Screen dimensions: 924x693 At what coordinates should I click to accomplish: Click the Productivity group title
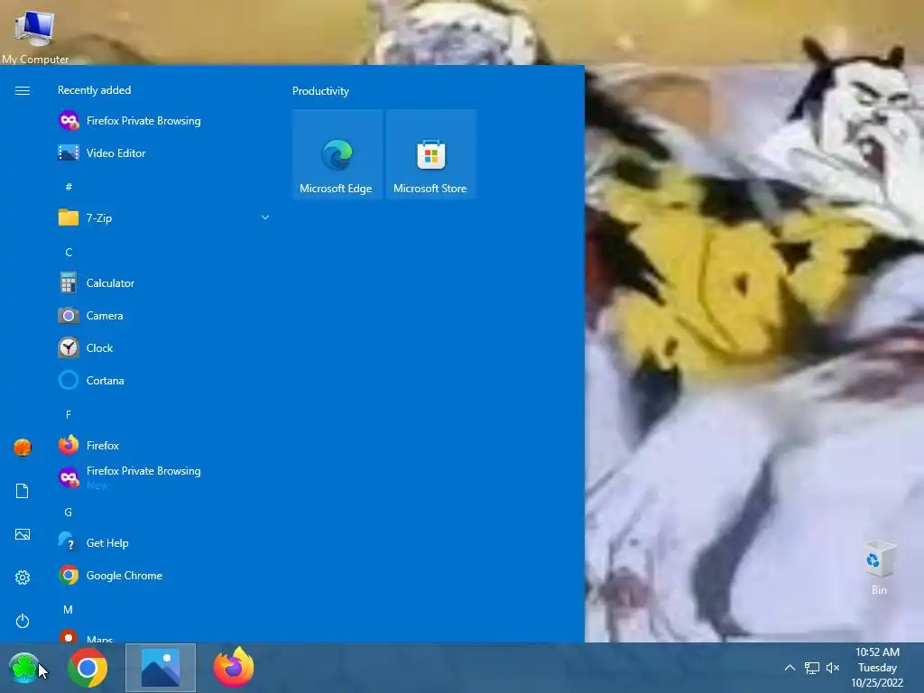pyautogui.click(x=320, y=91)
